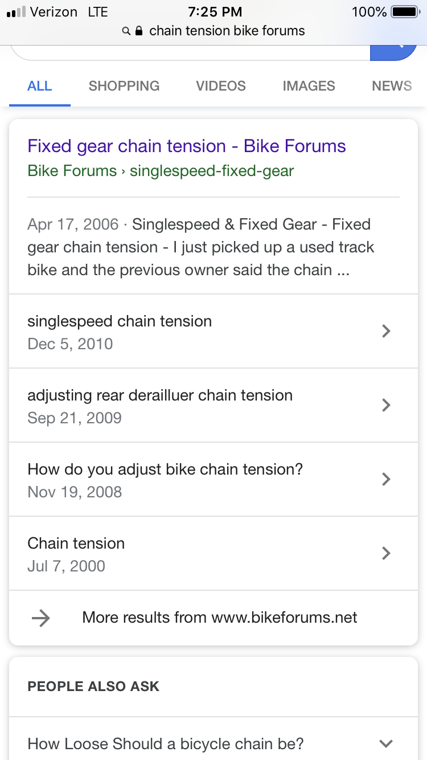Tap the magnifier icon in address bar
Image resolution: width=427 pixels, height=760 pixels.
pos(126,31)
